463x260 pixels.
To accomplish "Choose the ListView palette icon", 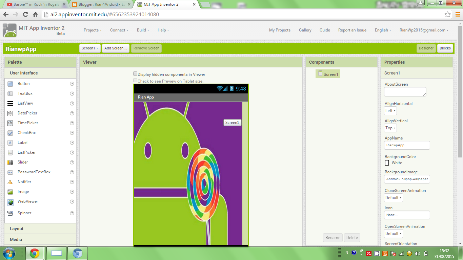I will point(10,103).
